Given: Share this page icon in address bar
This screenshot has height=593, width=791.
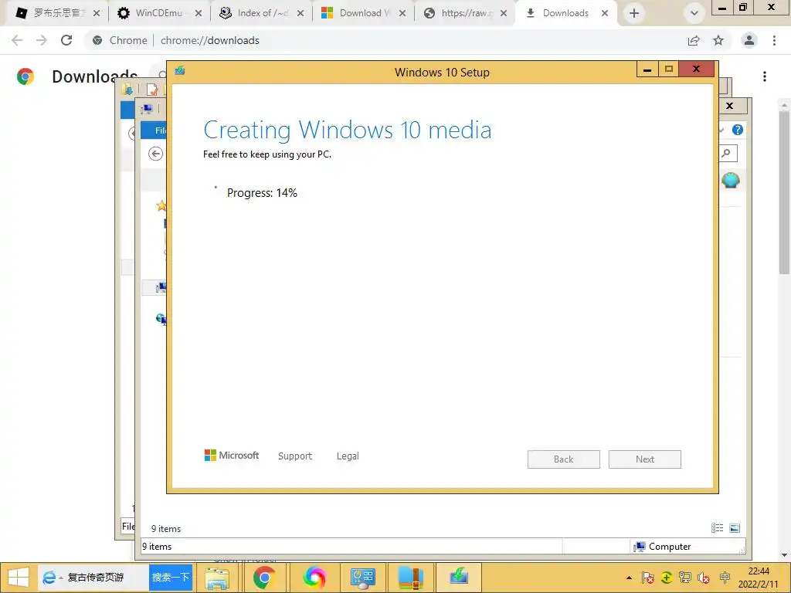Looking at the screenshot, I should tap(694, 40).
